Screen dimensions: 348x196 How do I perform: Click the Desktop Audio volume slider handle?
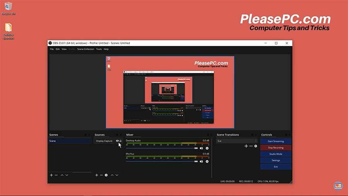[x=196, y=148]
